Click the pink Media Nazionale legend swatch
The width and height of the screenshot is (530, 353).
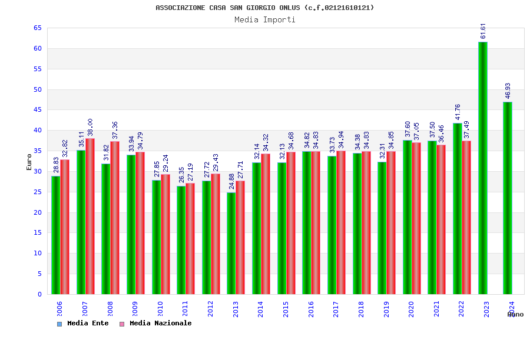(122, 324)
